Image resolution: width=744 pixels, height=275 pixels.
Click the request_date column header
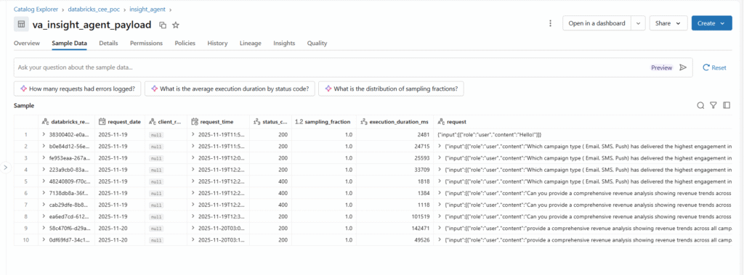pyautogui.click(x=120, y=122)
